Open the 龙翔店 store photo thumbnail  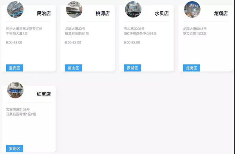[x=192, y=9]
